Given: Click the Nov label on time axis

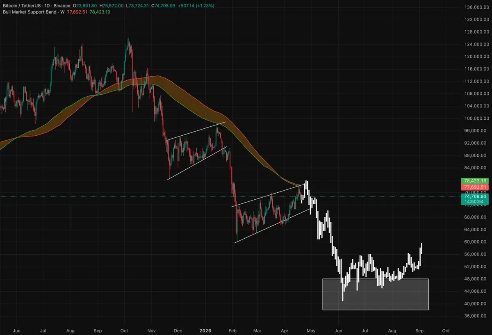Looking at the screenshot, I should point(151,330).
